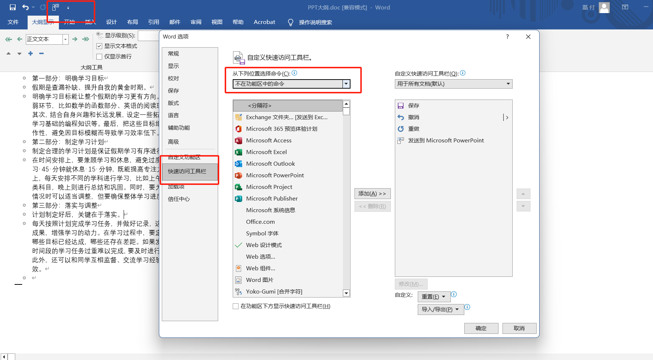
Task: Select the Web 设计模式 command
Action: point(288,245)
